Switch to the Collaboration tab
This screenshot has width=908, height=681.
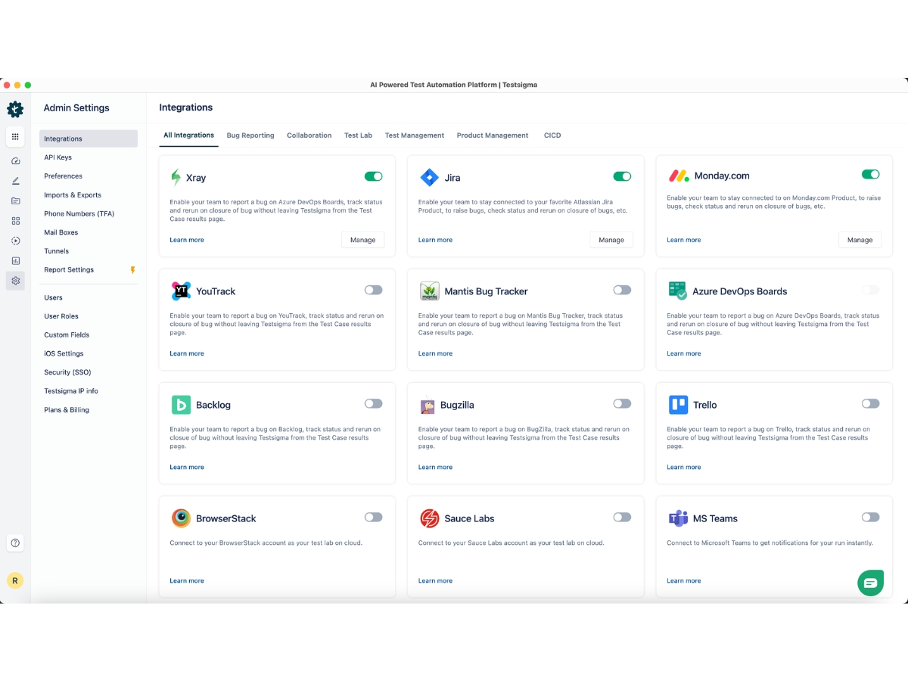309,135
